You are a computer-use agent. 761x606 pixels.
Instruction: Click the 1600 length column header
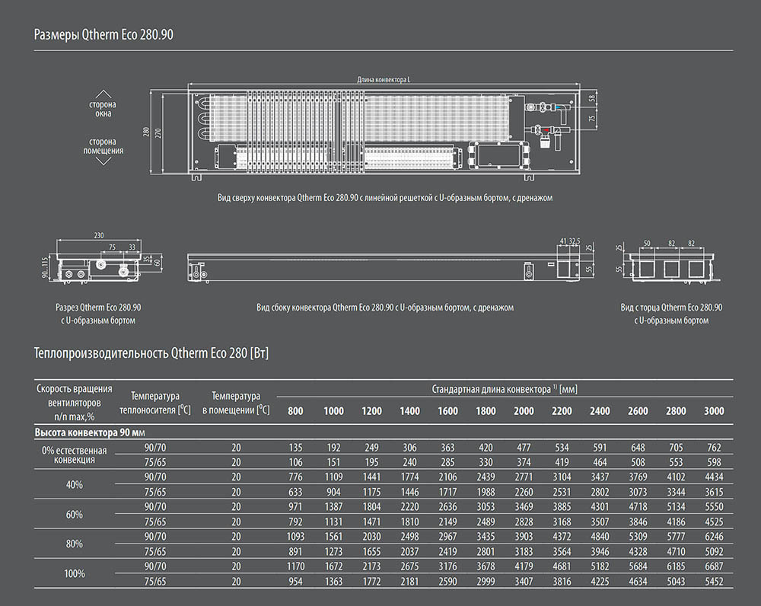pos(448,411)
